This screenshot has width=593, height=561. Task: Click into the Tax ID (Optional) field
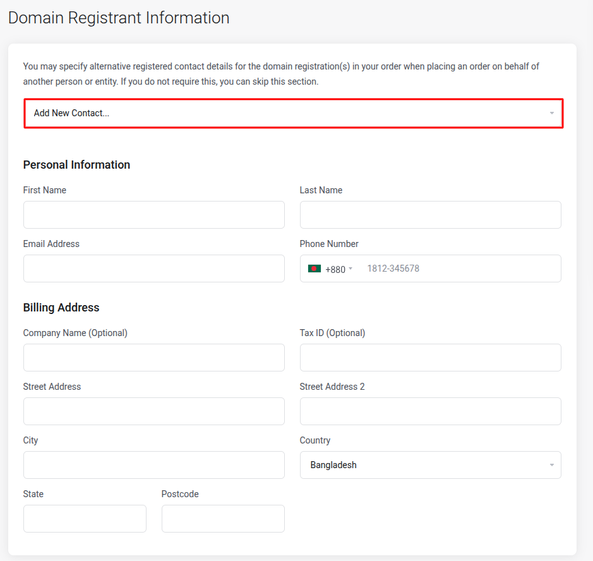(430, 358)
